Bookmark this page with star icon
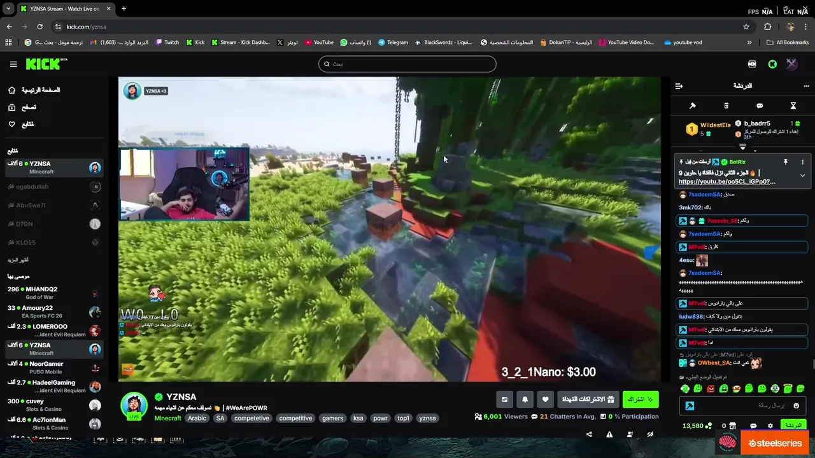 tap(746, 27)
